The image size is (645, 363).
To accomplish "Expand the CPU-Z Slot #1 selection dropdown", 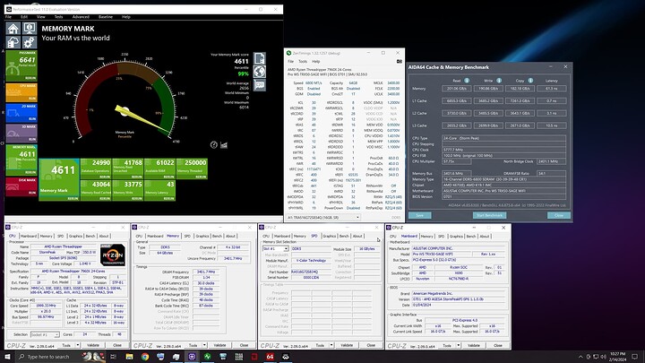I will click(284, 247).
